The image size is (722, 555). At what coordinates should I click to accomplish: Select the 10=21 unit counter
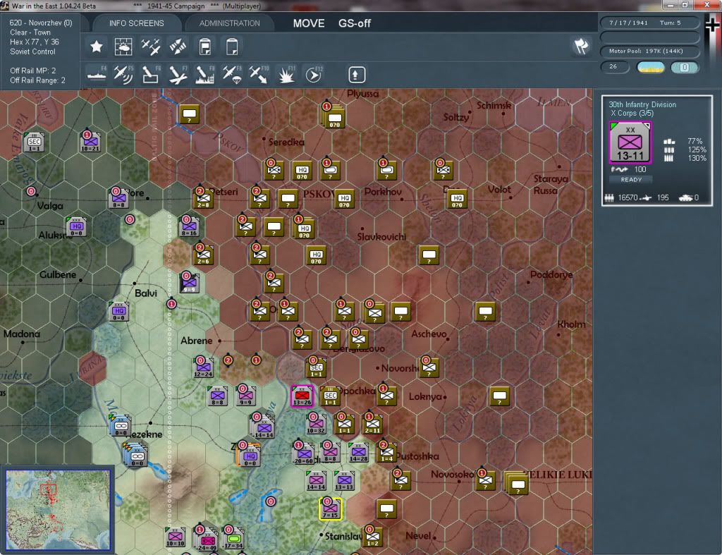pos(90,142)
